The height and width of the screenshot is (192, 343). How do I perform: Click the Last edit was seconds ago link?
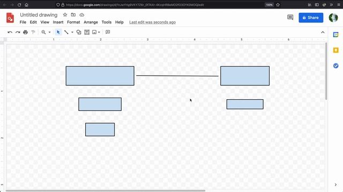(152, 22)
